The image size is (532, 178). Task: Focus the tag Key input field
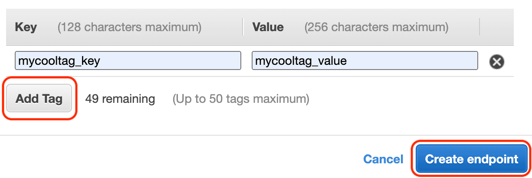point(128,61)
